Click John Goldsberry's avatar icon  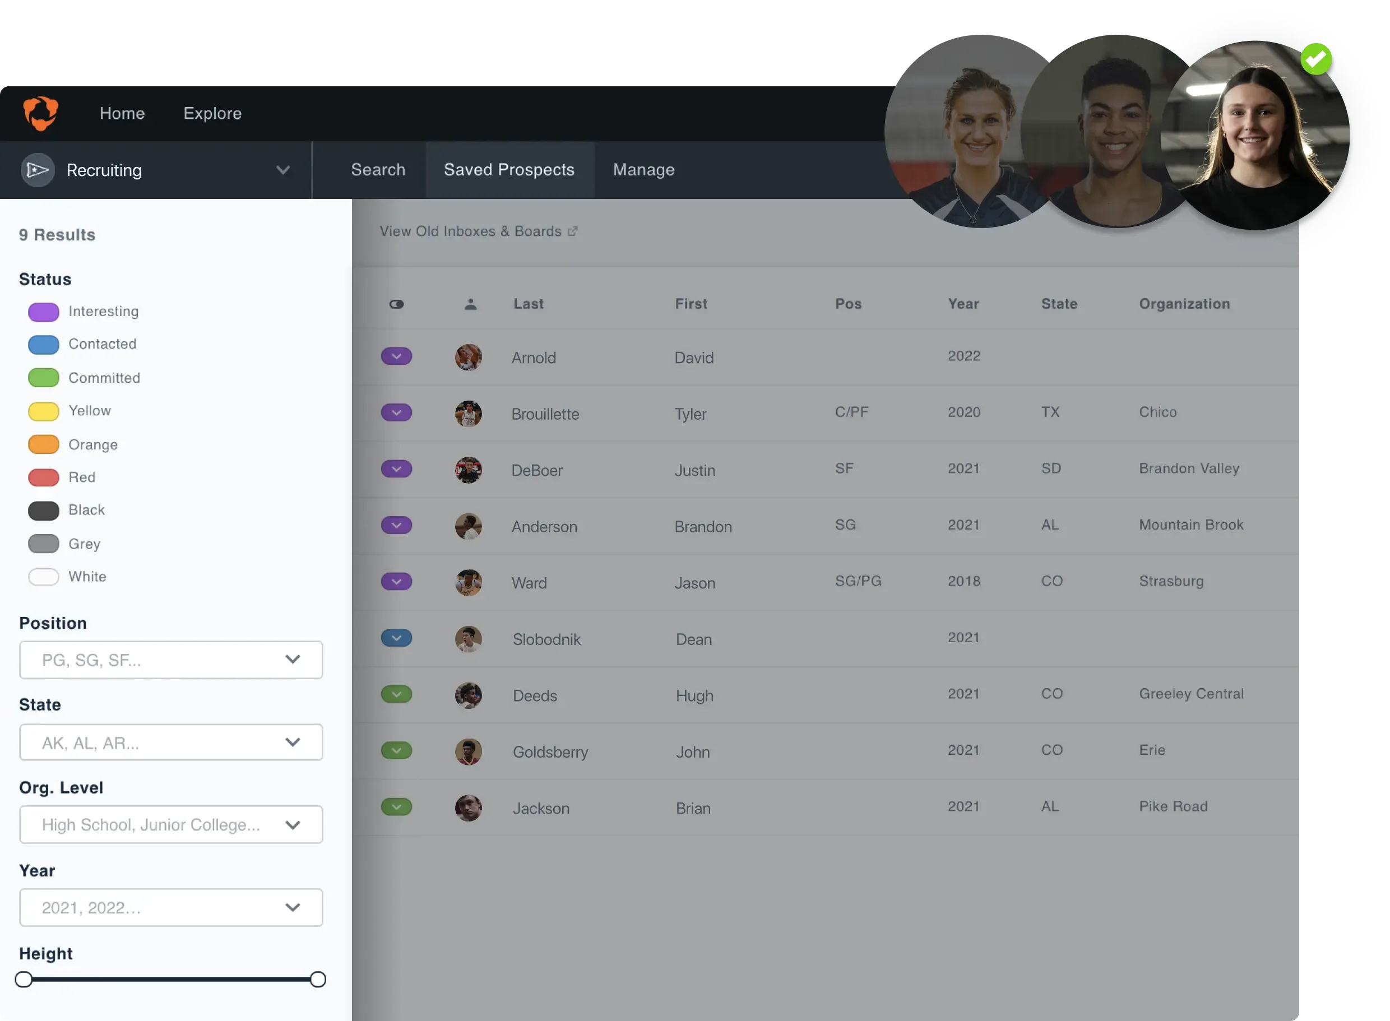pyautogui.click(x=469, y=751)
